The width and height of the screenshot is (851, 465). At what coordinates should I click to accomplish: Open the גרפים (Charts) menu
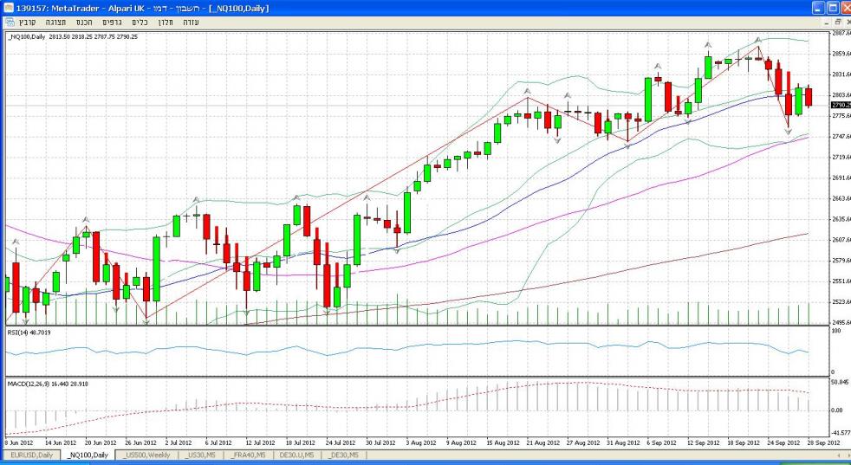[112, 22]
